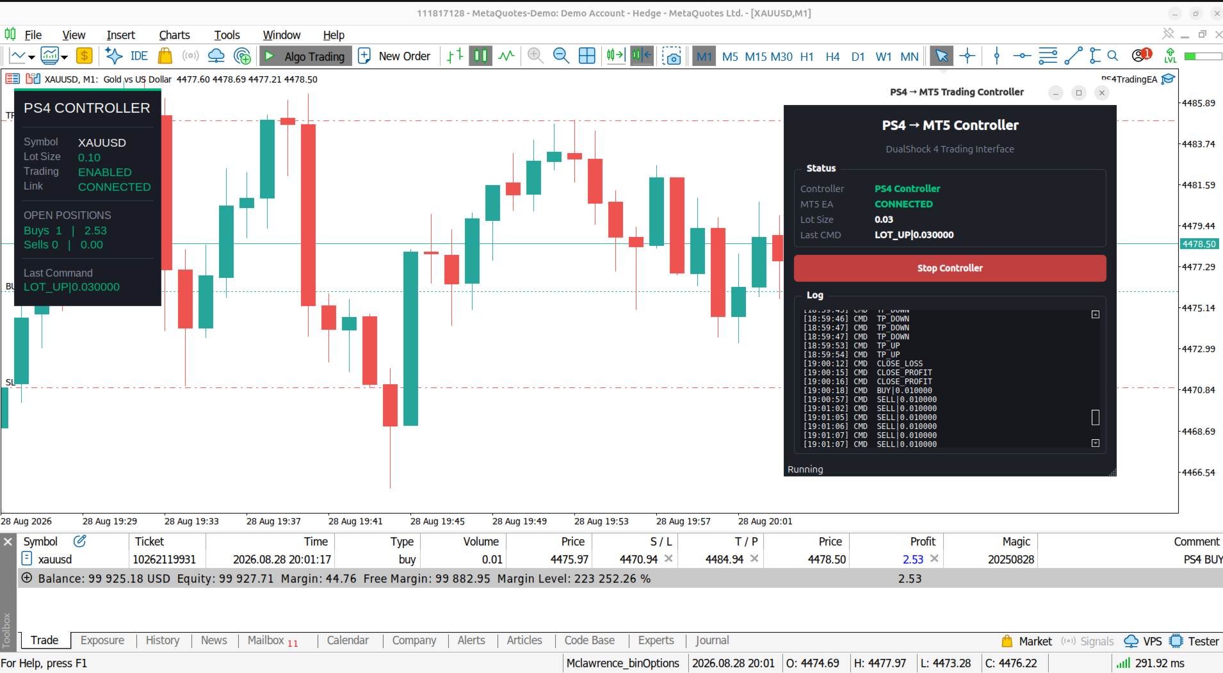This screenshot has width=1223, height=673.
Task: Open the View menu
Action: point(74,35)
